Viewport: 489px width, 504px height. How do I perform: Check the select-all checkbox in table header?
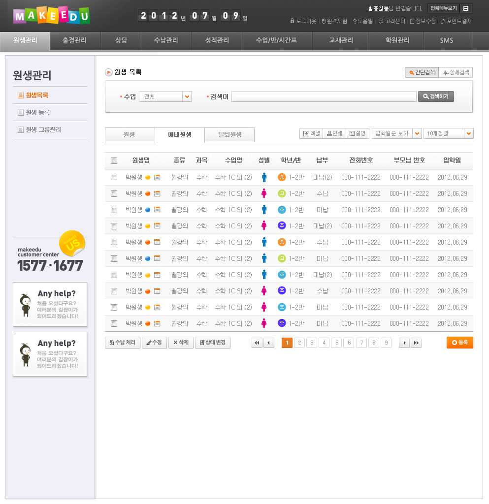(114, 160)
